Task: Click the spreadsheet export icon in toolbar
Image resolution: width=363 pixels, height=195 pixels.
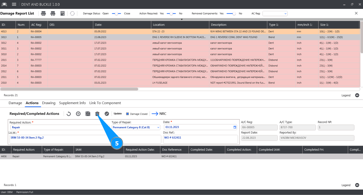Action: pos(62,14)
